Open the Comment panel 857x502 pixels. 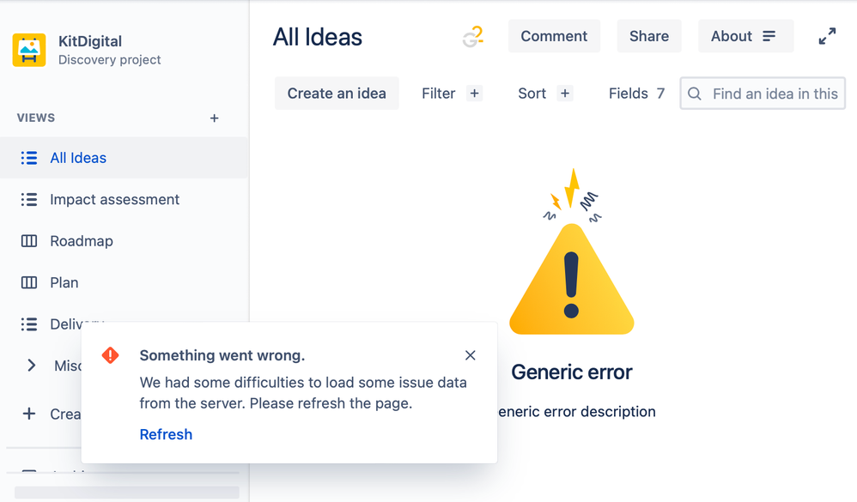pyautogui.click(x=554, y=36)
